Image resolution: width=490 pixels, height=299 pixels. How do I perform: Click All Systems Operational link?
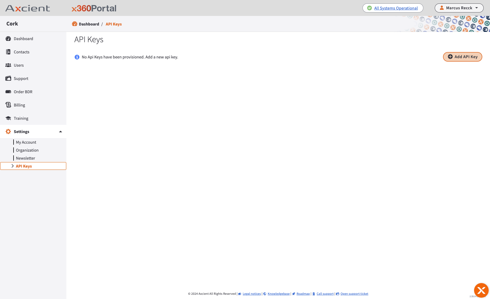[396, 8]
